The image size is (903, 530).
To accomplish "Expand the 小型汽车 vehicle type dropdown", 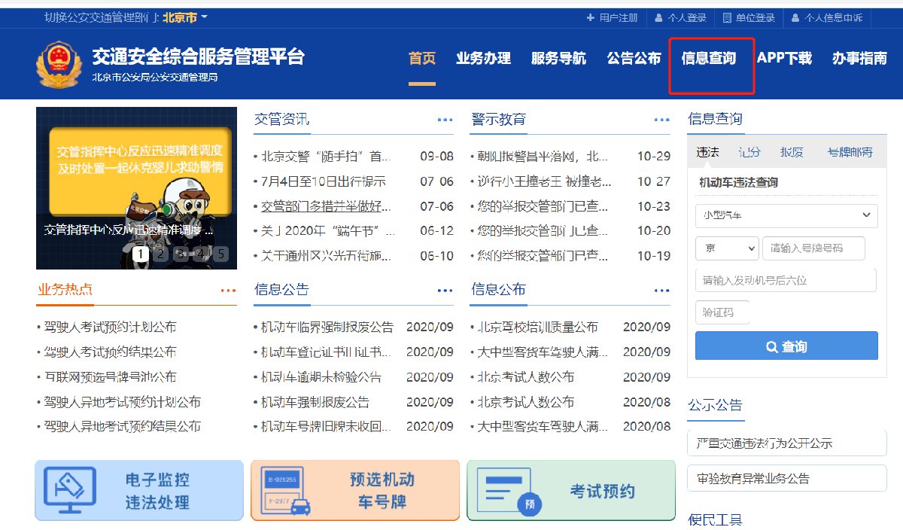I will point(786,216).
